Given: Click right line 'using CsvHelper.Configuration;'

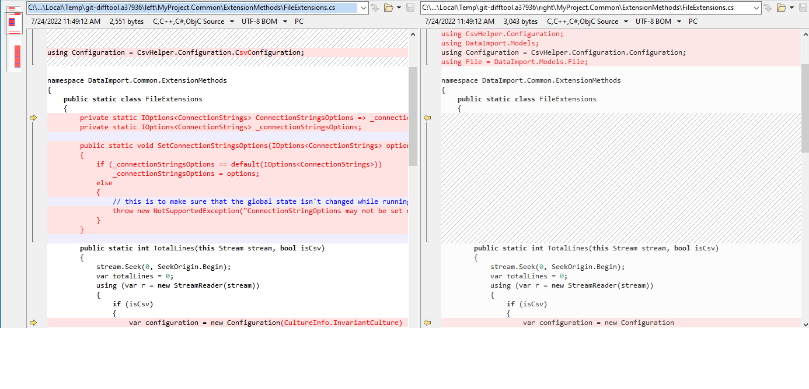Looking at the screenshot, I should pyautogui.click(x=502, y=34).
